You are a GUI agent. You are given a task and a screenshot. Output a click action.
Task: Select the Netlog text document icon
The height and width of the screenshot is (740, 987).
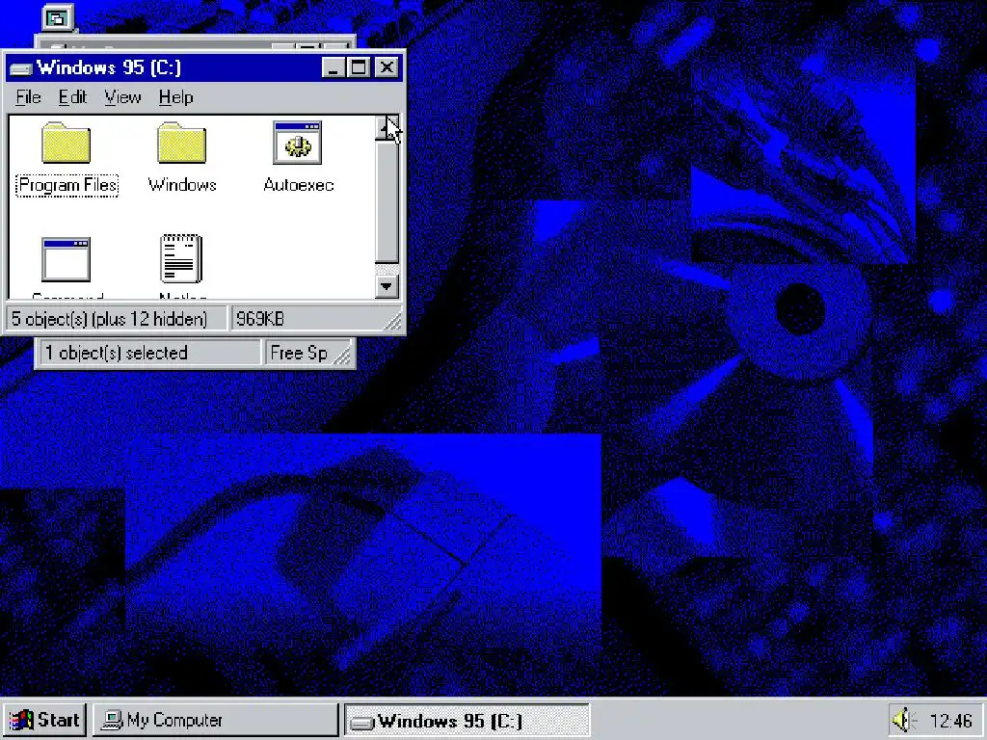tap(181, 258)
